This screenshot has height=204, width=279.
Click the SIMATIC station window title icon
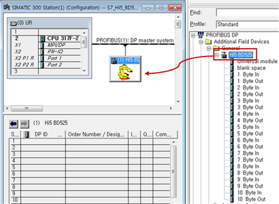click(x=7, y=7)
